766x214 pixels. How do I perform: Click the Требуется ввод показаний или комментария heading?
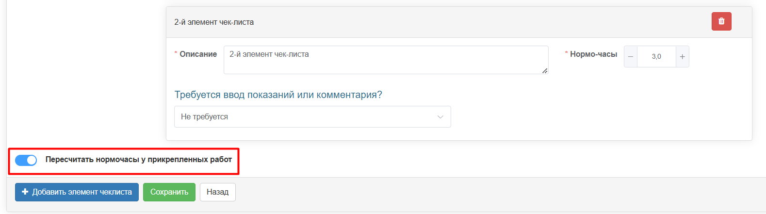point(278,95)
